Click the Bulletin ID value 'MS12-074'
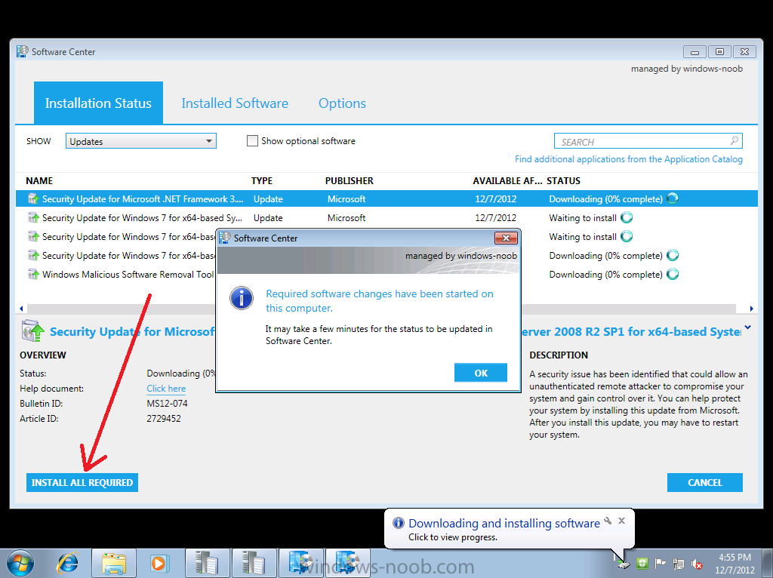Image resolution: width=773 pixels, height=578 pixels. [167, 404]
